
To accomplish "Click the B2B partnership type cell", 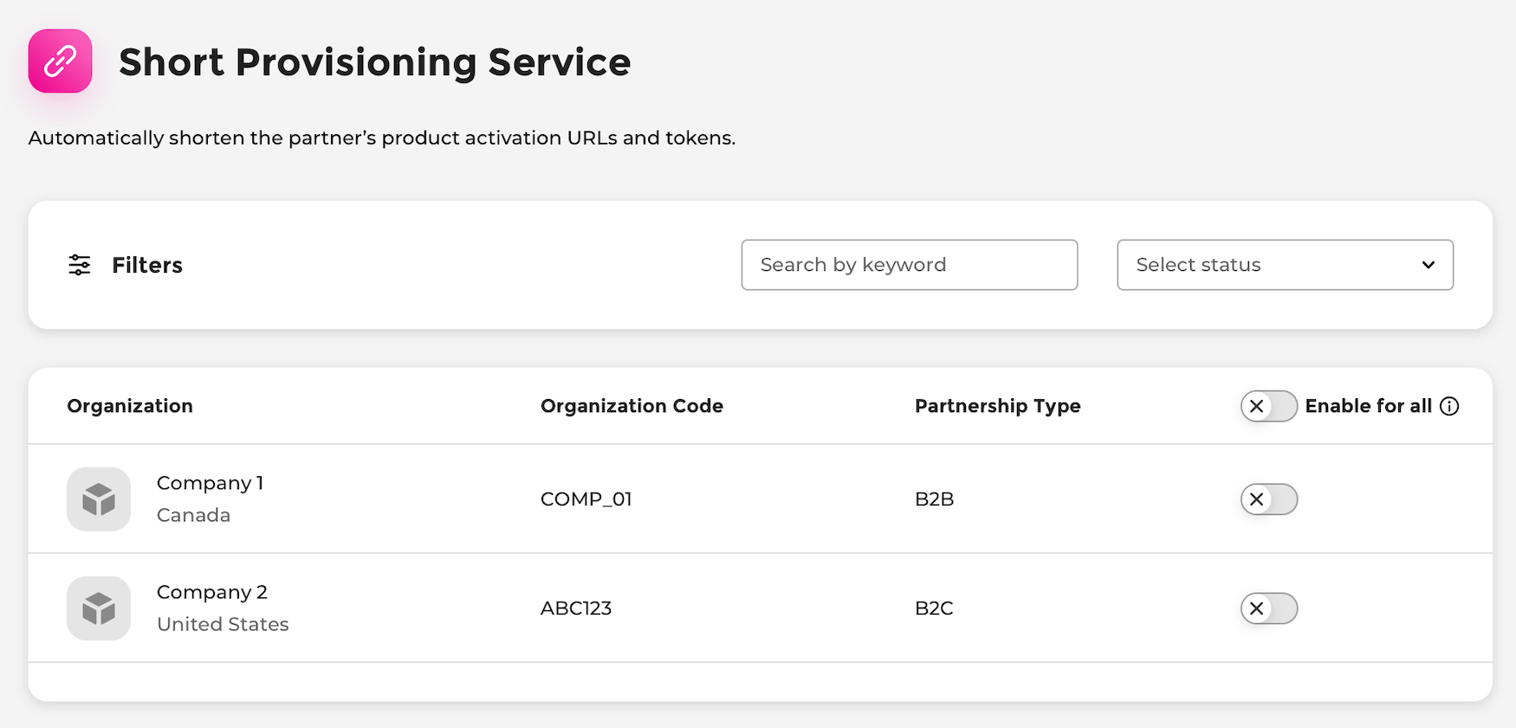I will (935, 499).
